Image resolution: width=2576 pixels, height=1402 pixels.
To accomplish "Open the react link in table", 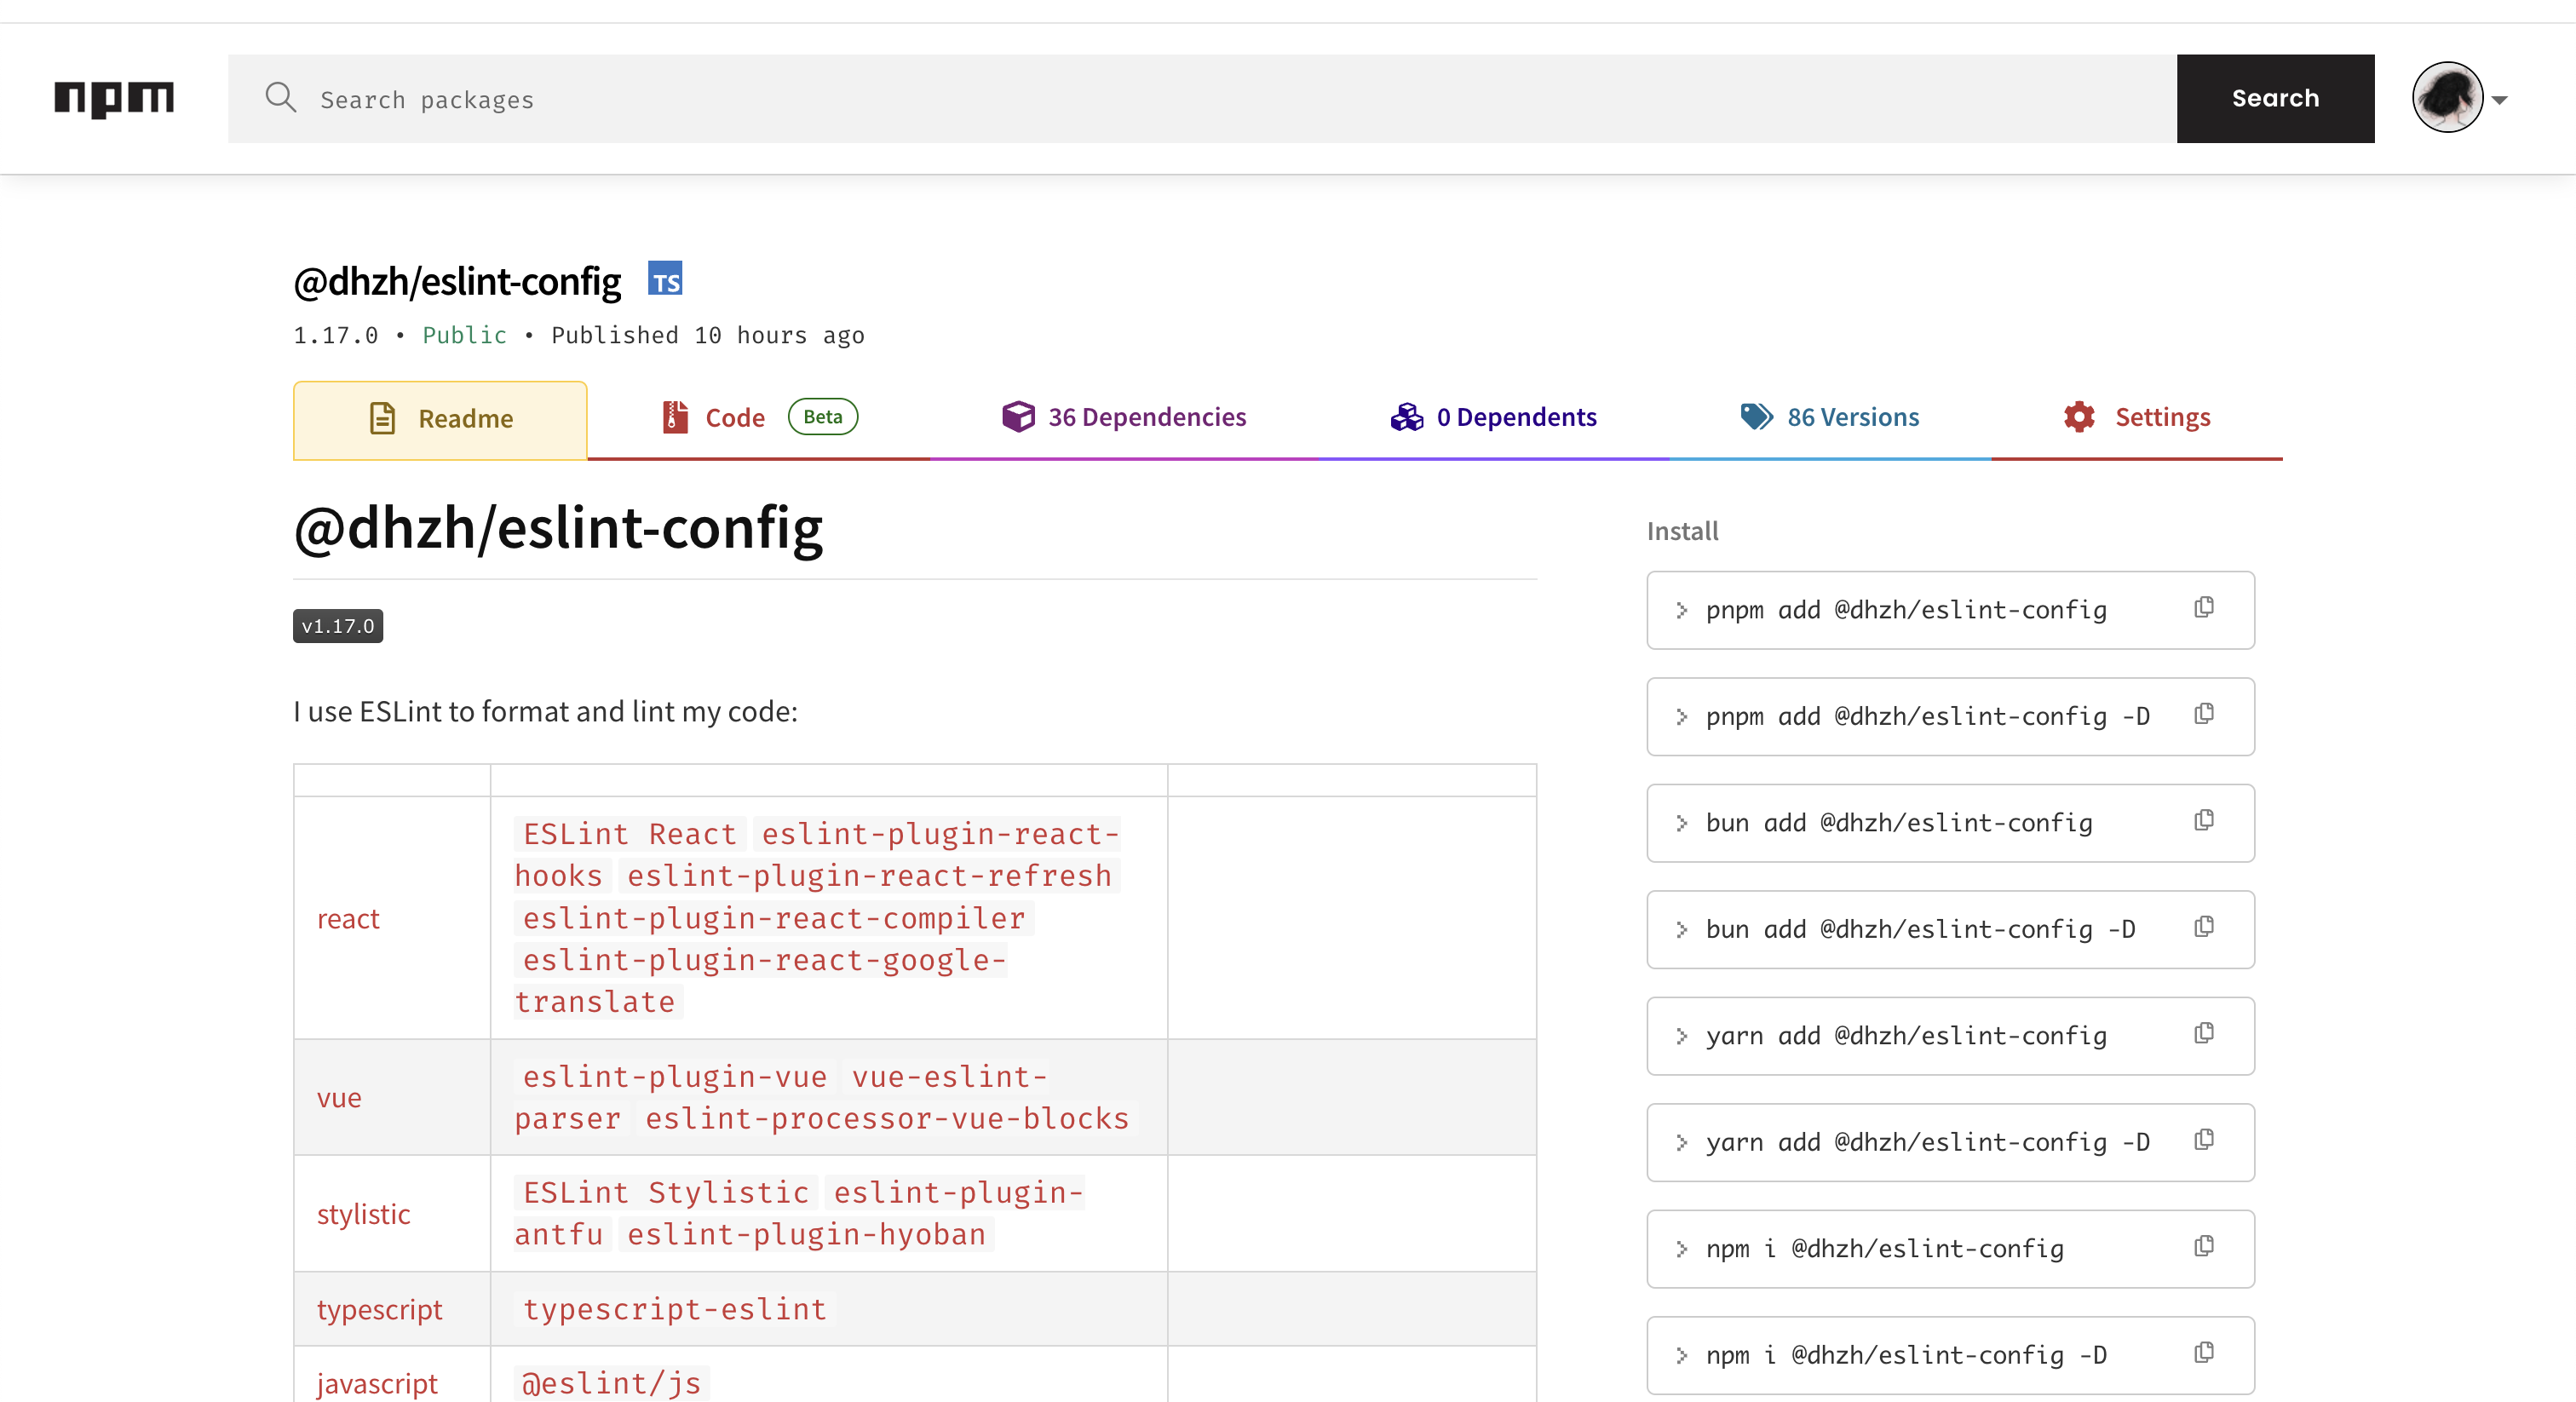I will pos(348,918).
